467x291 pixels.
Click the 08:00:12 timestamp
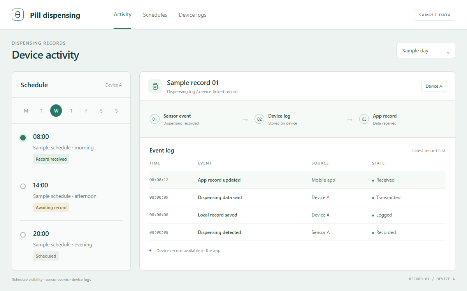(159, 180)
